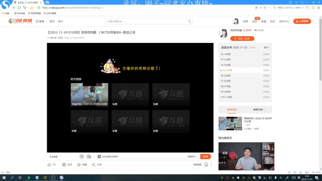322x181 pixels.
Task: Switch to the 弹幕列表 tab
Action: point(258,109)
